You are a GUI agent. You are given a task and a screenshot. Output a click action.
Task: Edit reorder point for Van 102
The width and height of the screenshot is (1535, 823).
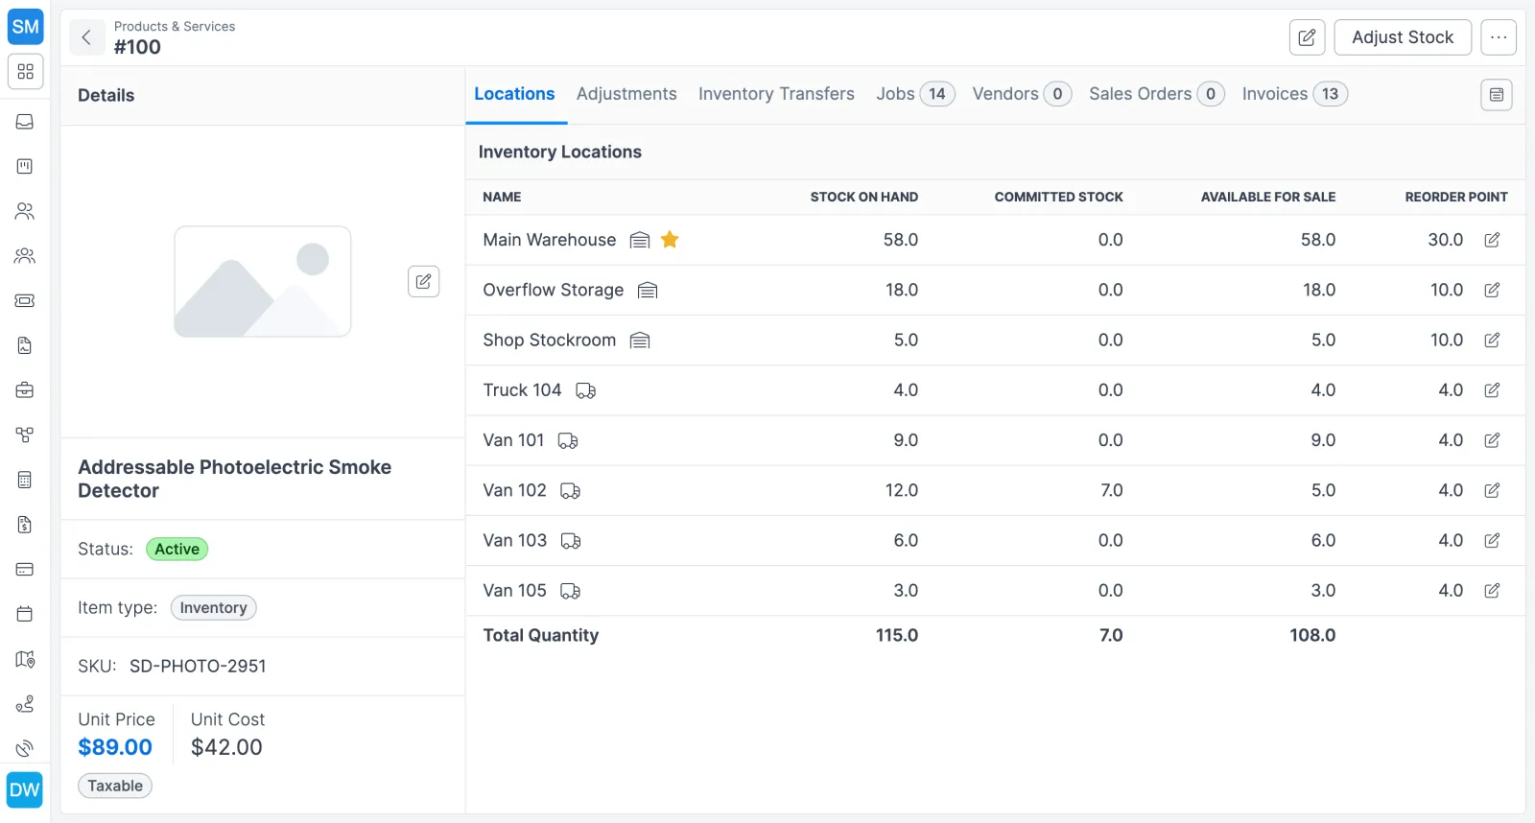(x=1492, y=490)
